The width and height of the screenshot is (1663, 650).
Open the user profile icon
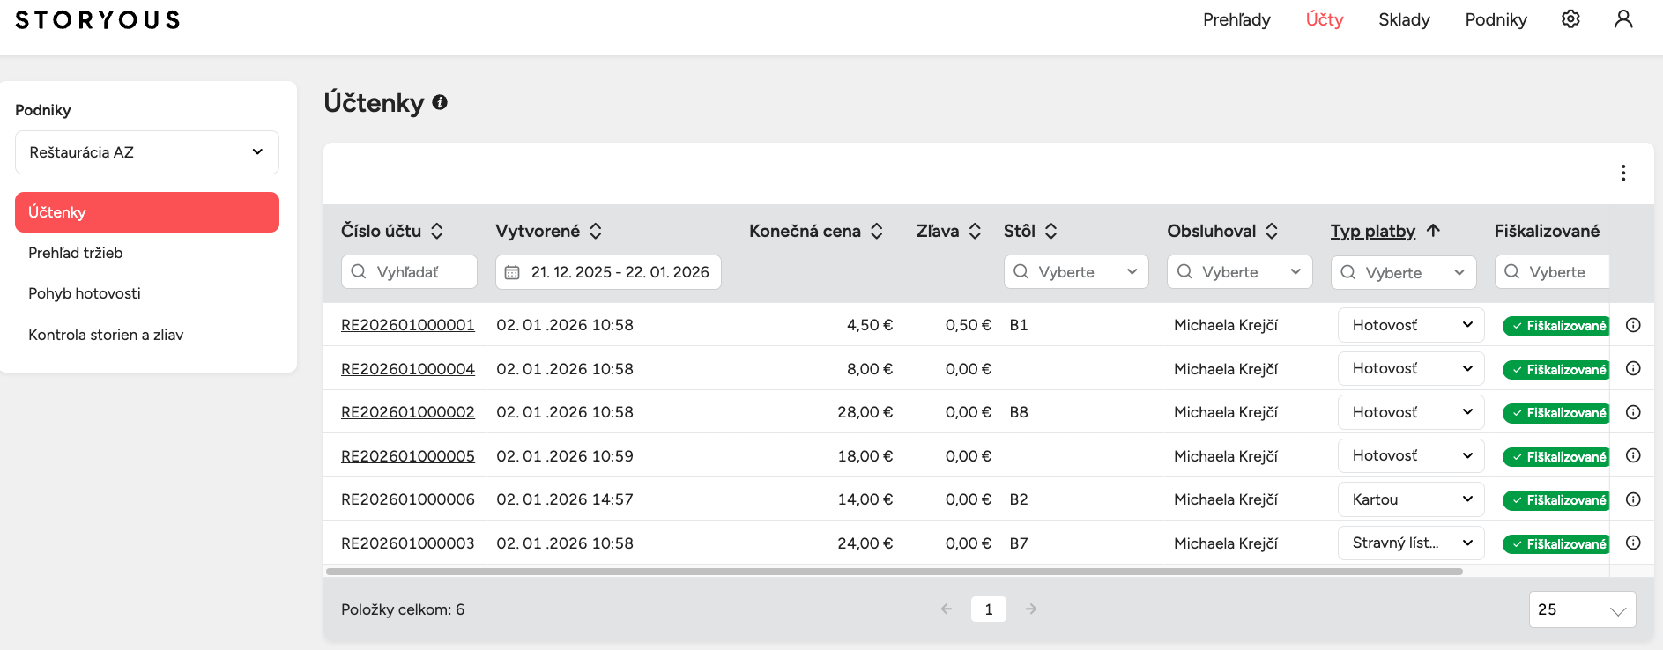pyautogui.click(x=1622, y=19)
